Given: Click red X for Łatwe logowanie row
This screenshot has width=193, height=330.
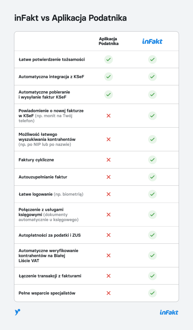Looking at the screenshot, I should 108,194.
